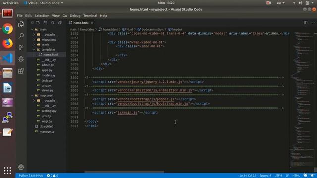This screenshot has height=178, width=317.
Task: Open the editor More Actions ellipsis
Action: pos(313,23)
